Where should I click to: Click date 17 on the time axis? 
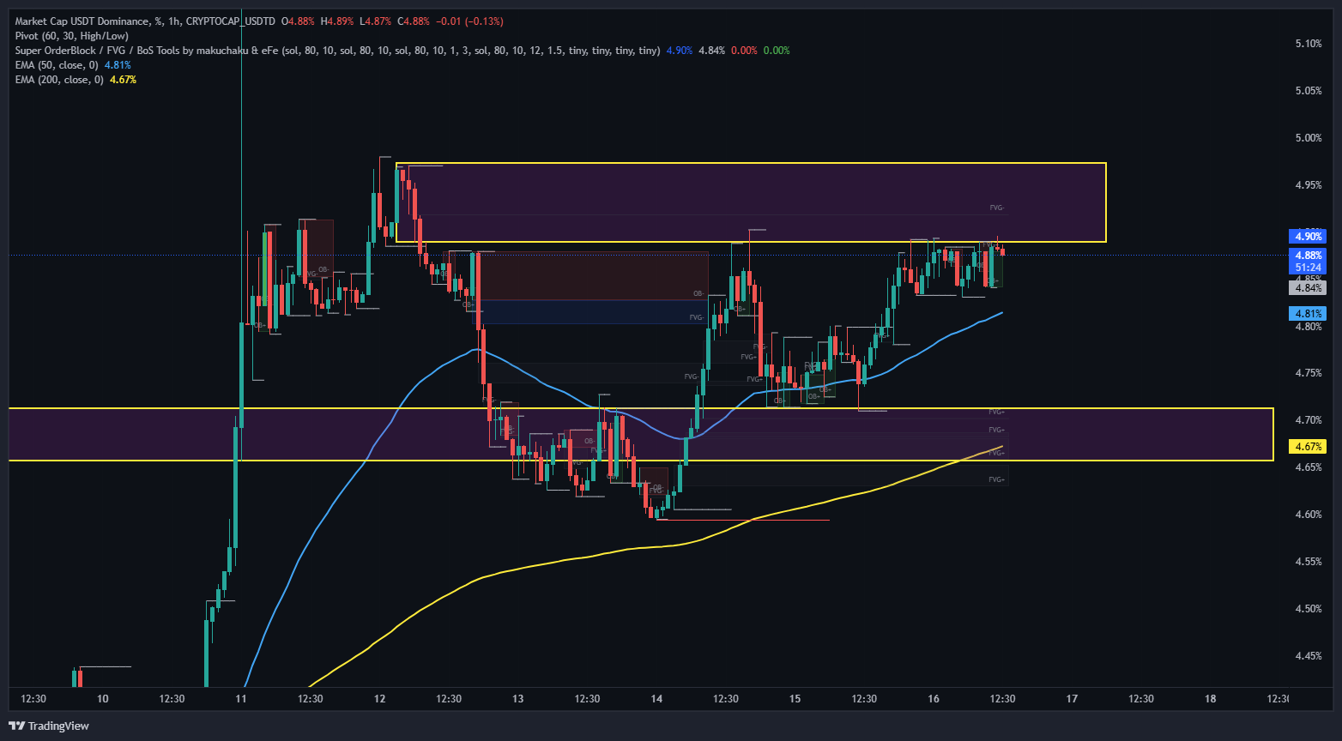point(1072,699)
